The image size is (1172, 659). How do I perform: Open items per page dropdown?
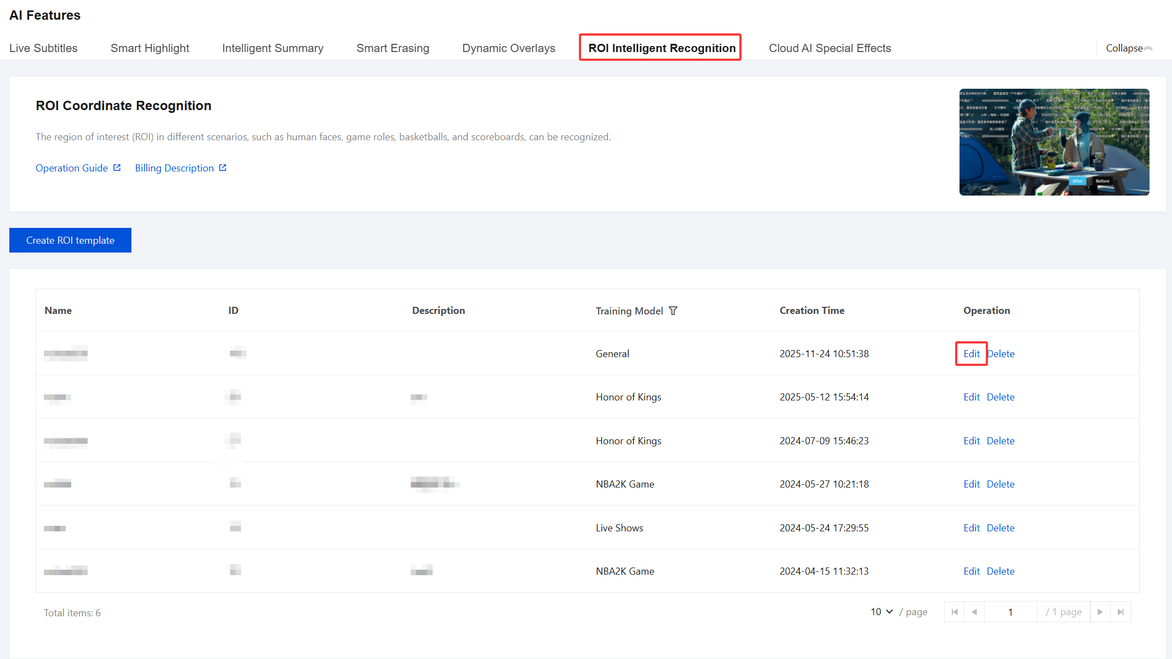coord(882,612)
